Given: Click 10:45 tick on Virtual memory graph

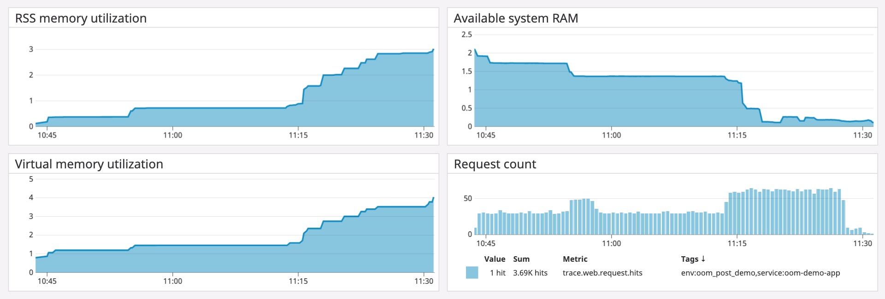Looking at the screenshot, I should point(47,281).
